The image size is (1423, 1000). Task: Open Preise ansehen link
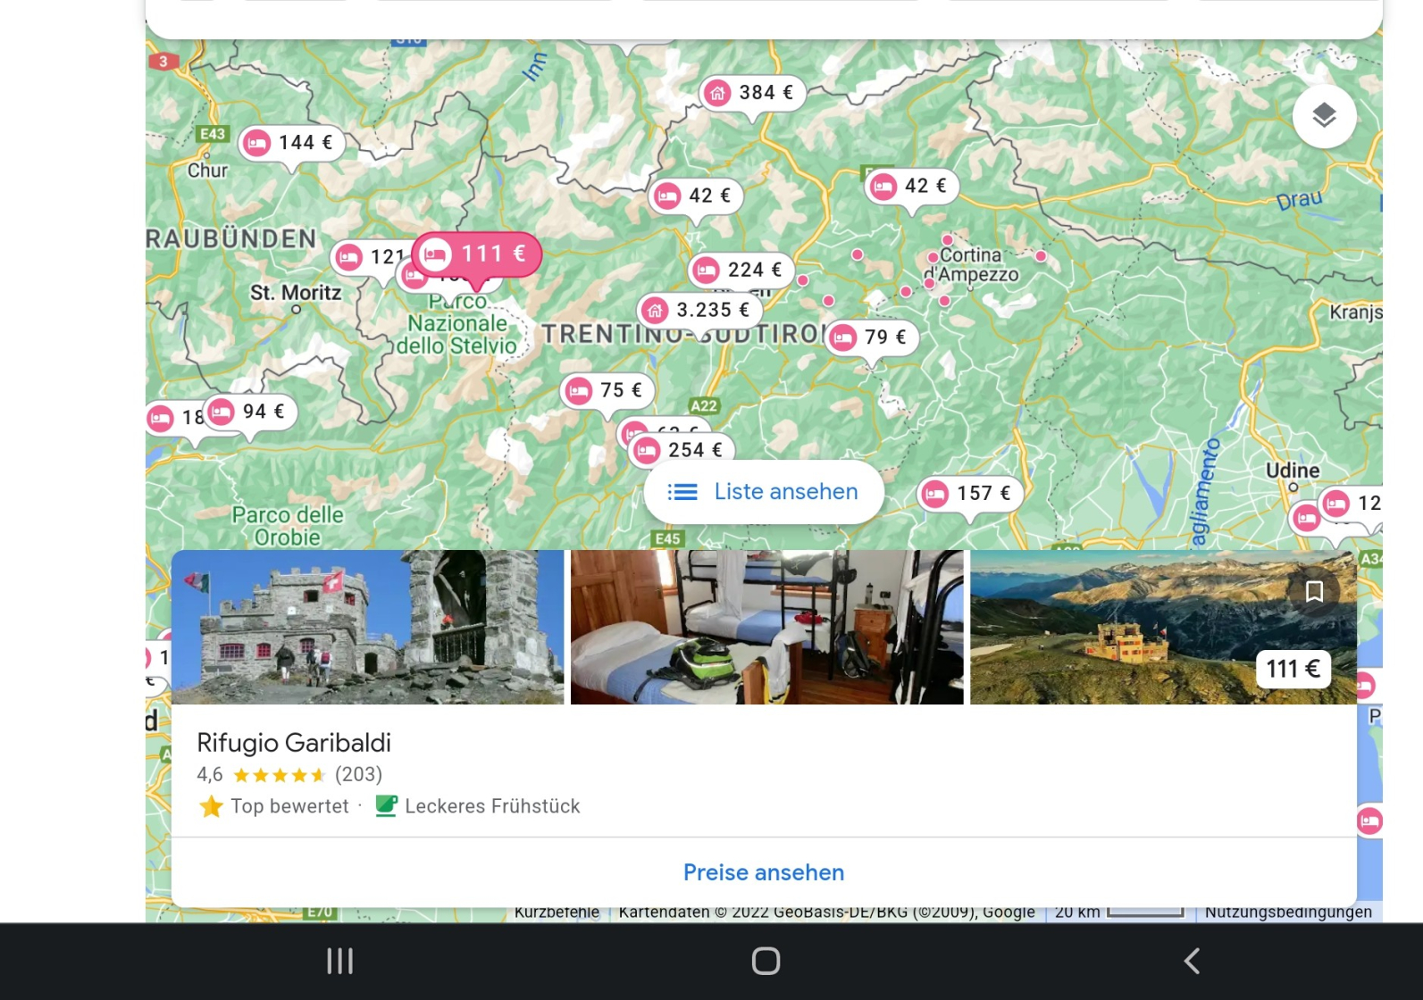(763, 872)
